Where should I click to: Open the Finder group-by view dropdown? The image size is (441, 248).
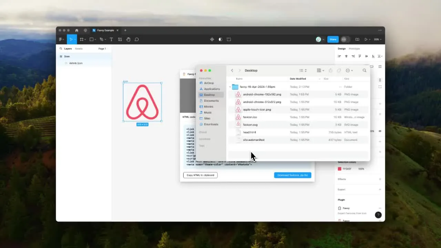click(x=320, y=71)
